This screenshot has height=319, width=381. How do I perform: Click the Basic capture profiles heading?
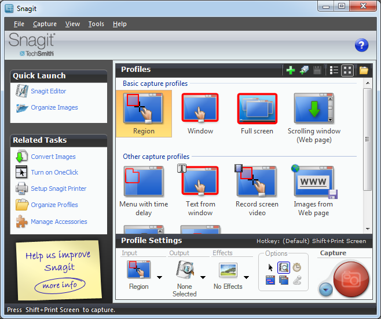(155, 84)
